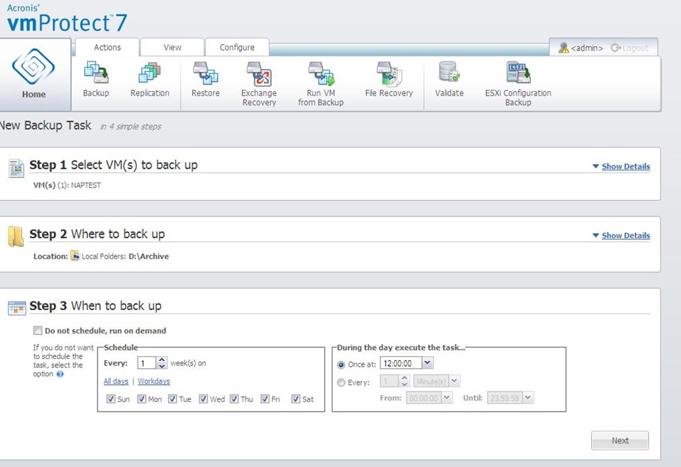This screenshot has width=681, height=467.
Task: Open the Minute(s) unit dropdown
Action: pyautogui.click(x=454, y=381)
